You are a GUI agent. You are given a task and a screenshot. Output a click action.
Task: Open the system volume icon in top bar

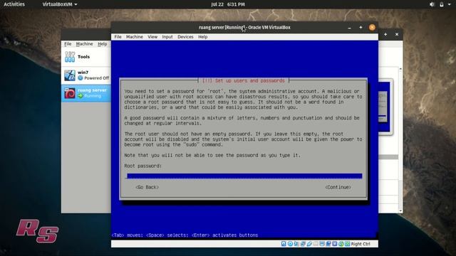(x=432, y=4)
